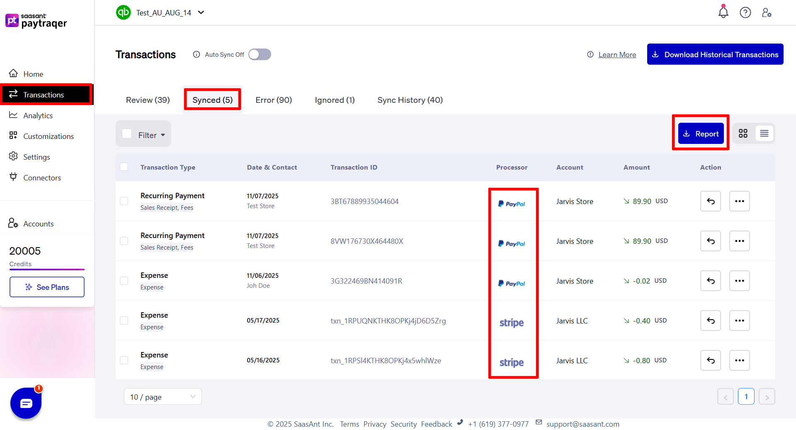Switch to the Error (90) tab
The height and width of the screenshot is (430, 796).
(273, 100)
